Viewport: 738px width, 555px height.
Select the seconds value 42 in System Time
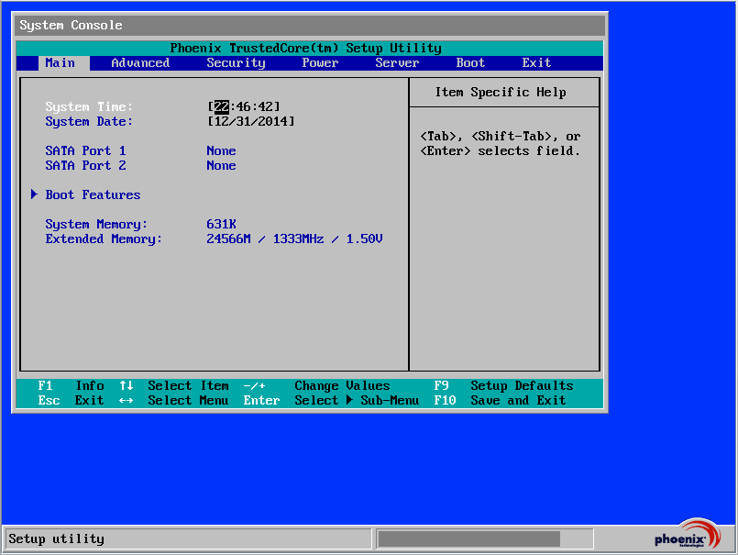pyautogui.click(x=266, y=107)
